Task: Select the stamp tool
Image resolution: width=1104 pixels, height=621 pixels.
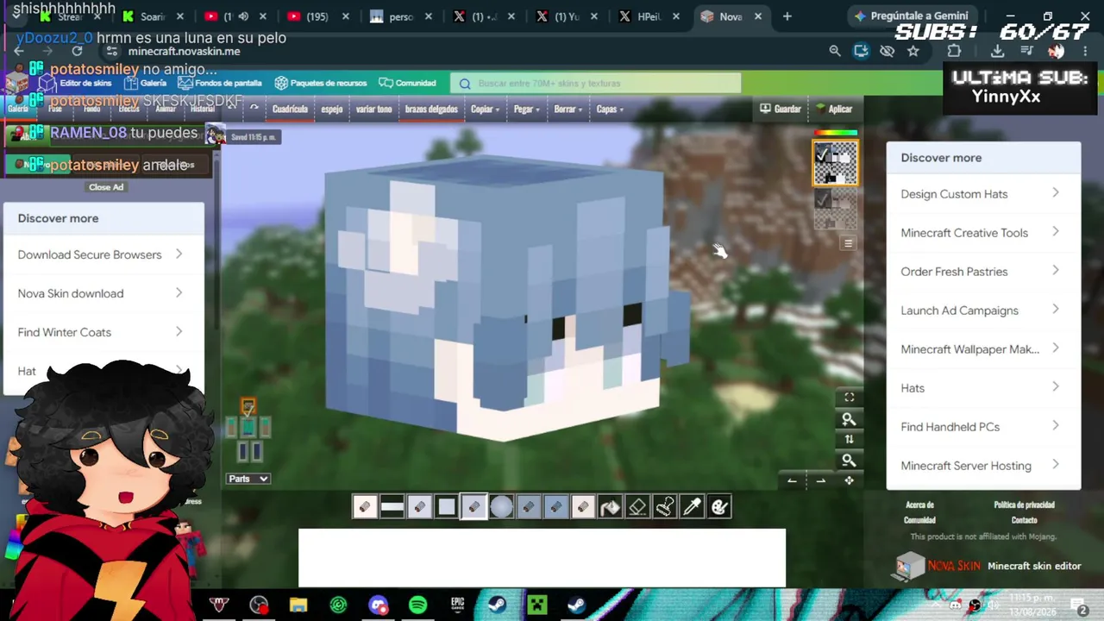Action: coord(665,507)
